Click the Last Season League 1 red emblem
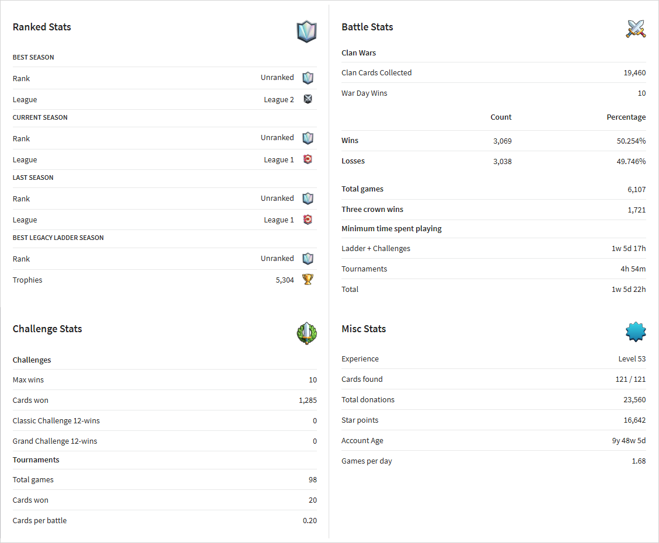 pos(308,220)
